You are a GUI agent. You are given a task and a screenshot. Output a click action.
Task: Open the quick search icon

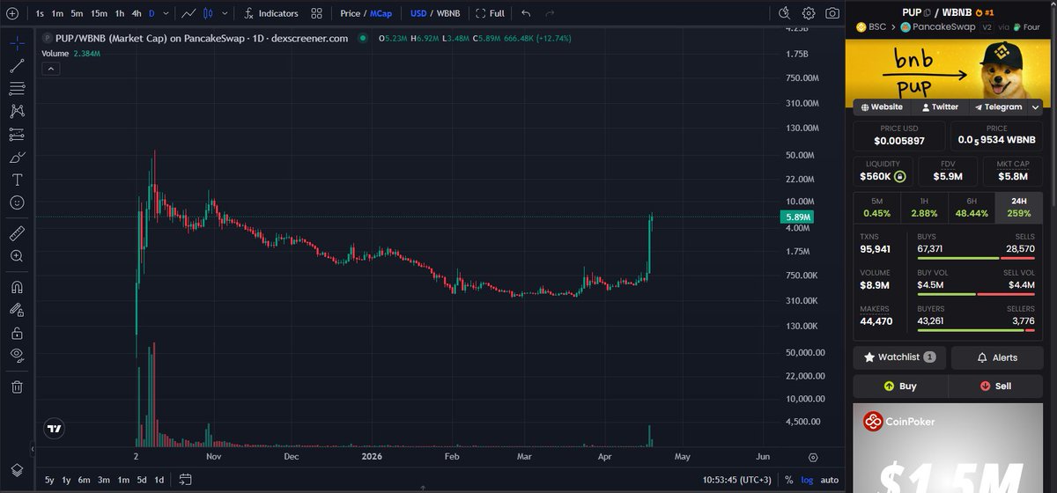(785, 13)
